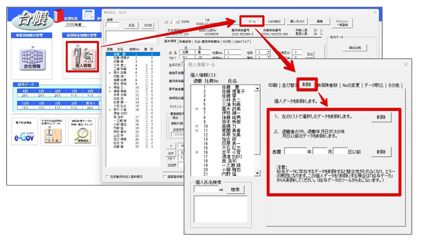Open the 会社情報 building icon
This screenshot has height=247, width=421.
click(x=32, y=58)
